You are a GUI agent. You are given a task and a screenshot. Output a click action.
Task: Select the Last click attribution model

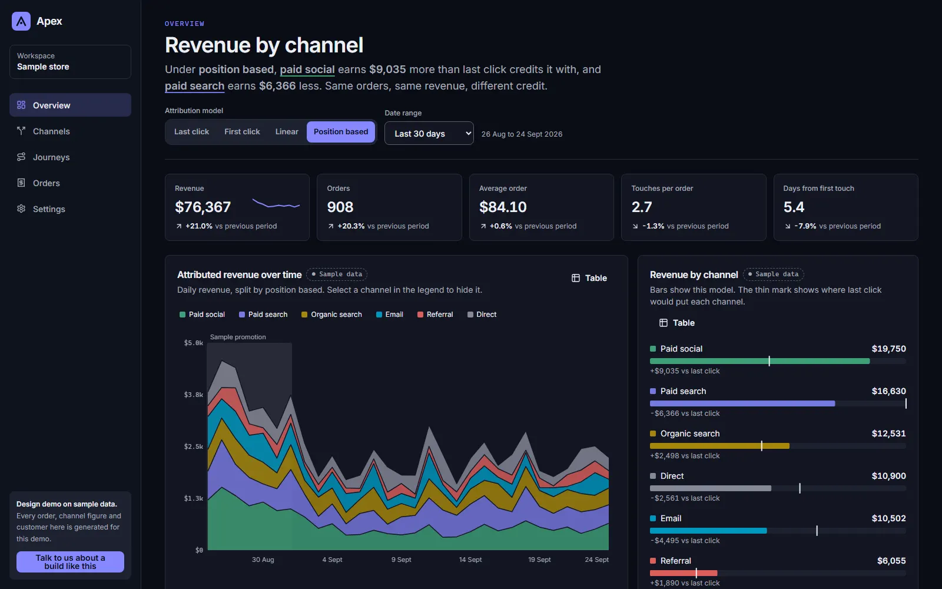(x=191, y=132)
